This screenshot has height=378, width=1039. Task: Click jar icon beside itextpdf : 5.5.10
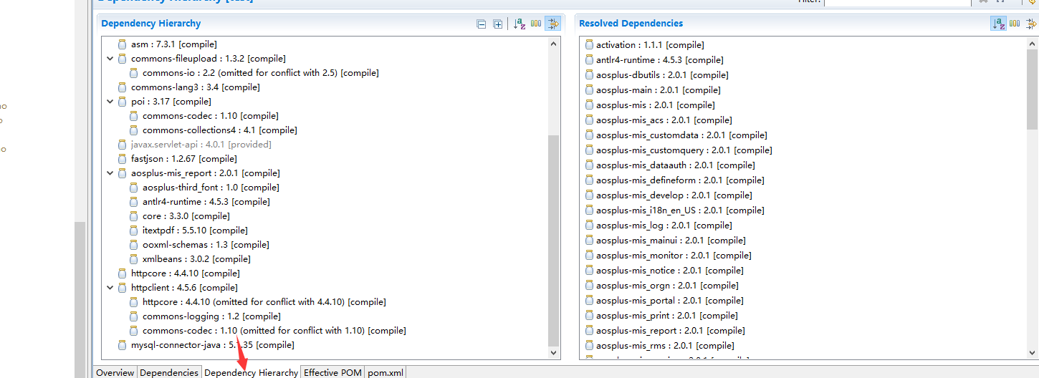(x=133, y=231)
